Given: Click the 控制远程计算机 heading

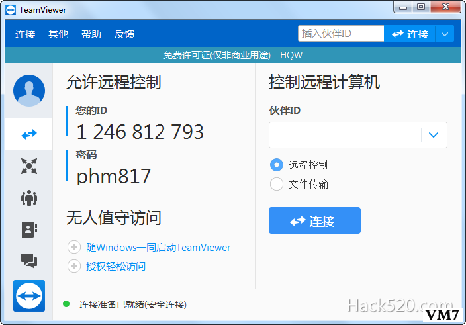Looking at the screenshot, I should [324, 82].
